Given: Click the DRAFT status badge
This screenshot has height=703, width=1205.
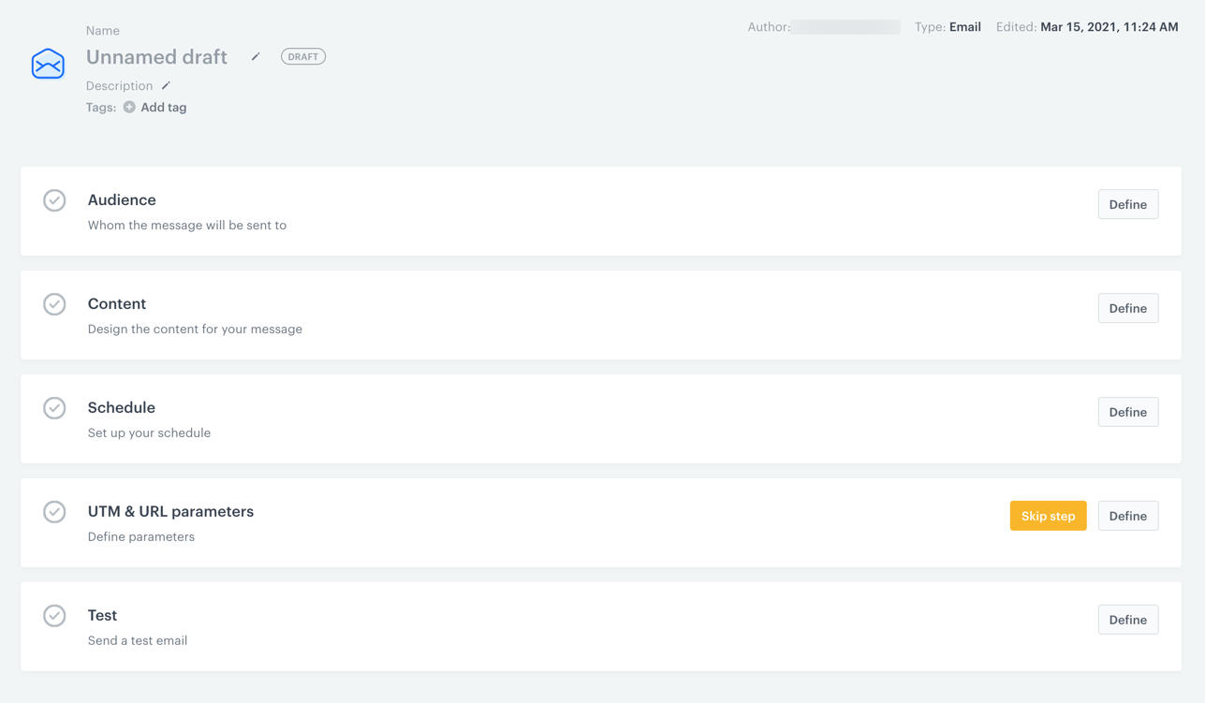Looking at the screenshot, I should (302, 57).
